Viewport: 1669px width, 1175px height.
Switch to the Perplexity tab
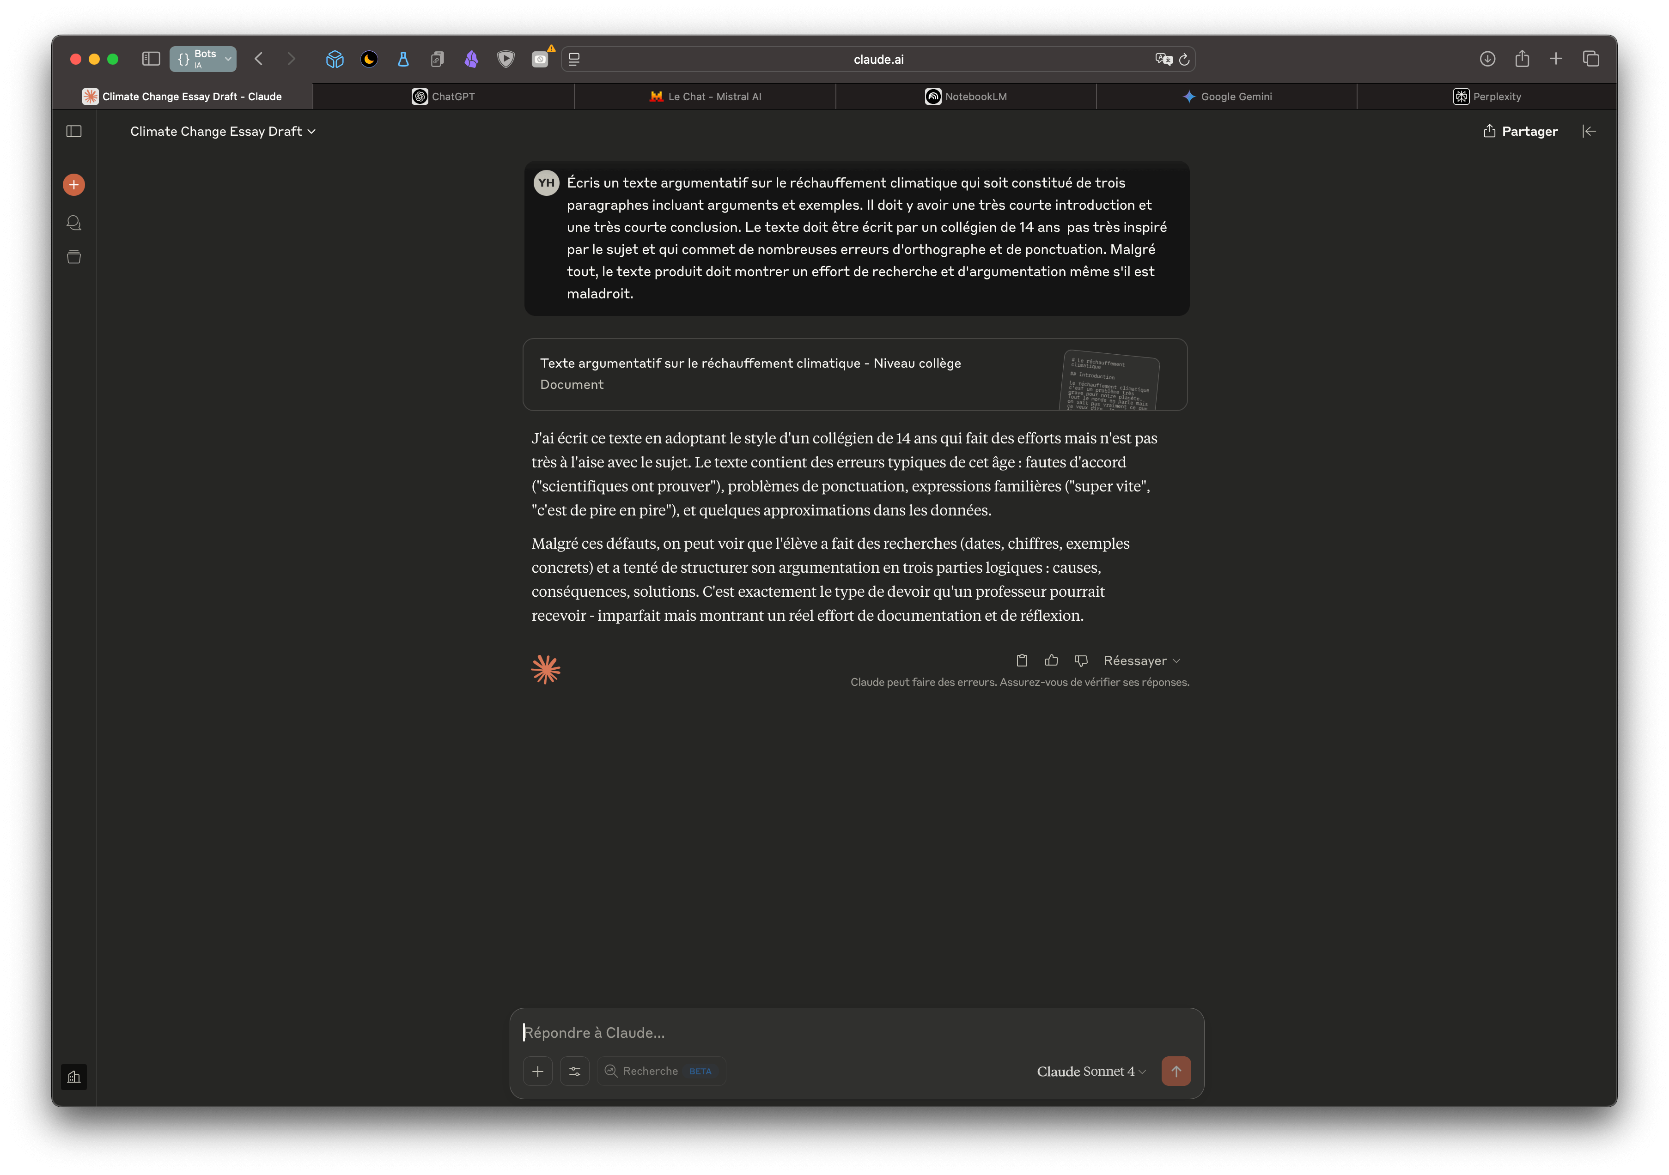click(x=1486, y=97)
